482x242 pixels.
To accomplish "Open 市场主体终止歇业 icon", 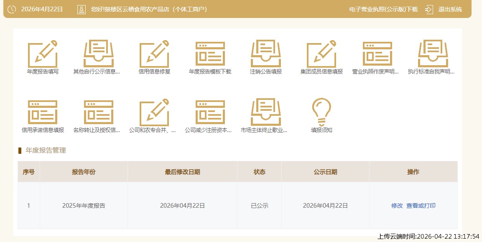I will pos(266,112).
